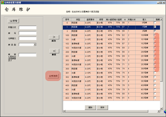This screenshot has height=117, width=166.
Task: Open the 库类型 dropdown arrow
Action: (x=35, y=45)
